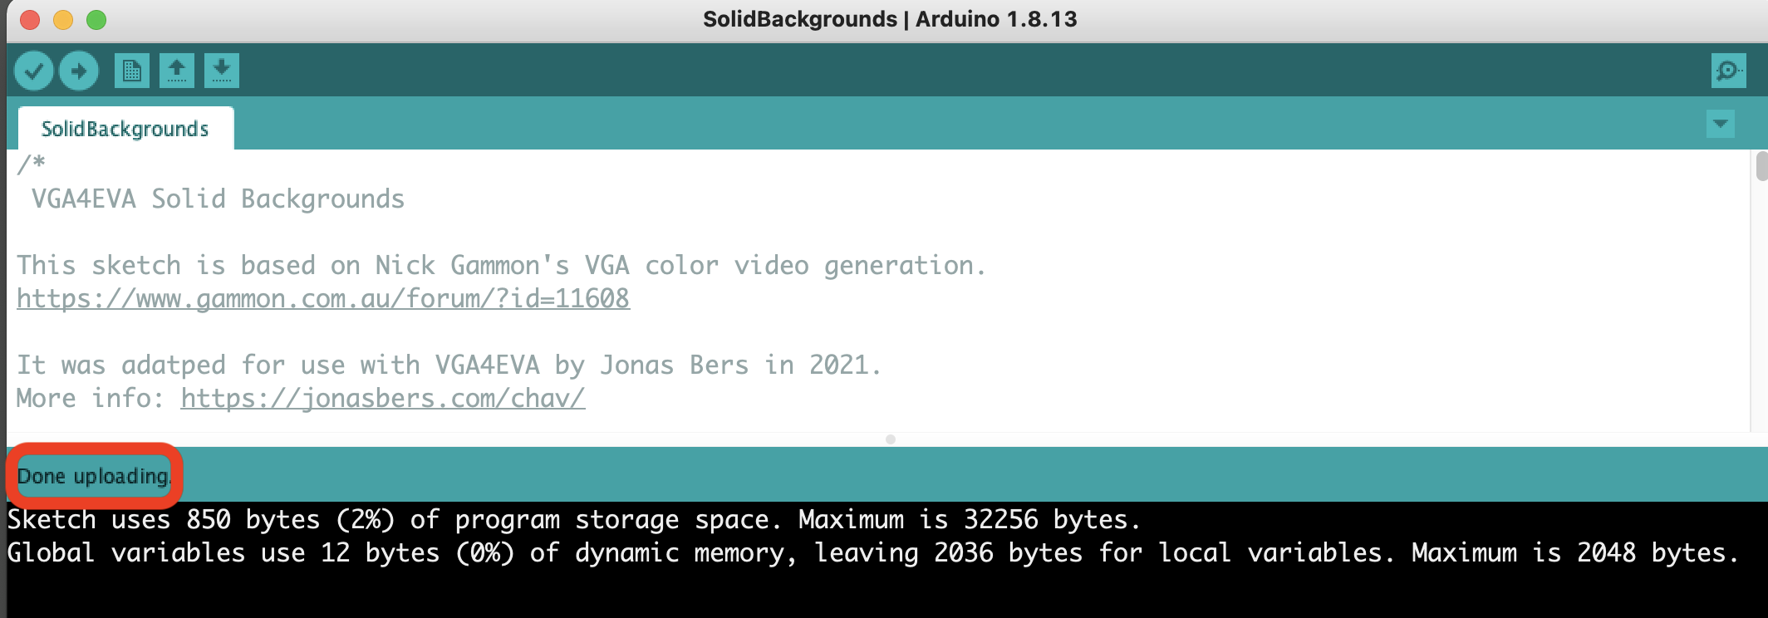Maximize the window using the green button
Viewport: 1768px width, 618px height.
tap(96, 19)
